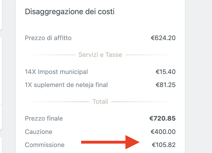Click the €624.20 rental price amount

coord(163,38)
